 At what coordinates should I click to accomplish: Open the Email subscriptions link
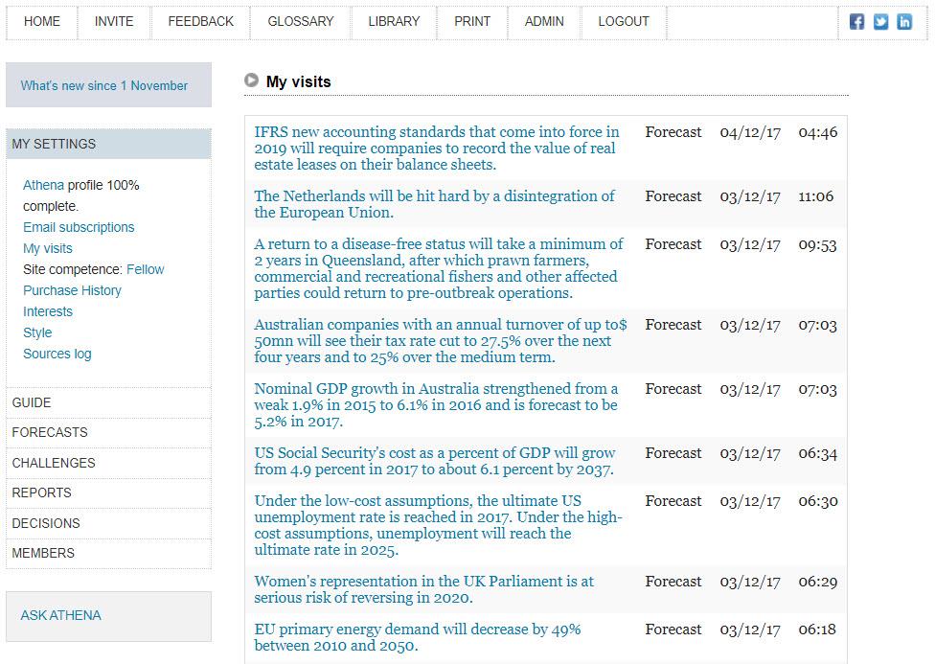coord(79,227)
